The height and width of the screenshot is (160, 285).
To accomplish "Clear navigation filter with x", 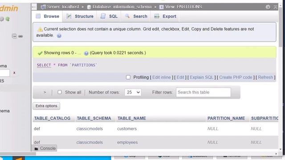I will [x=14, y=73].
